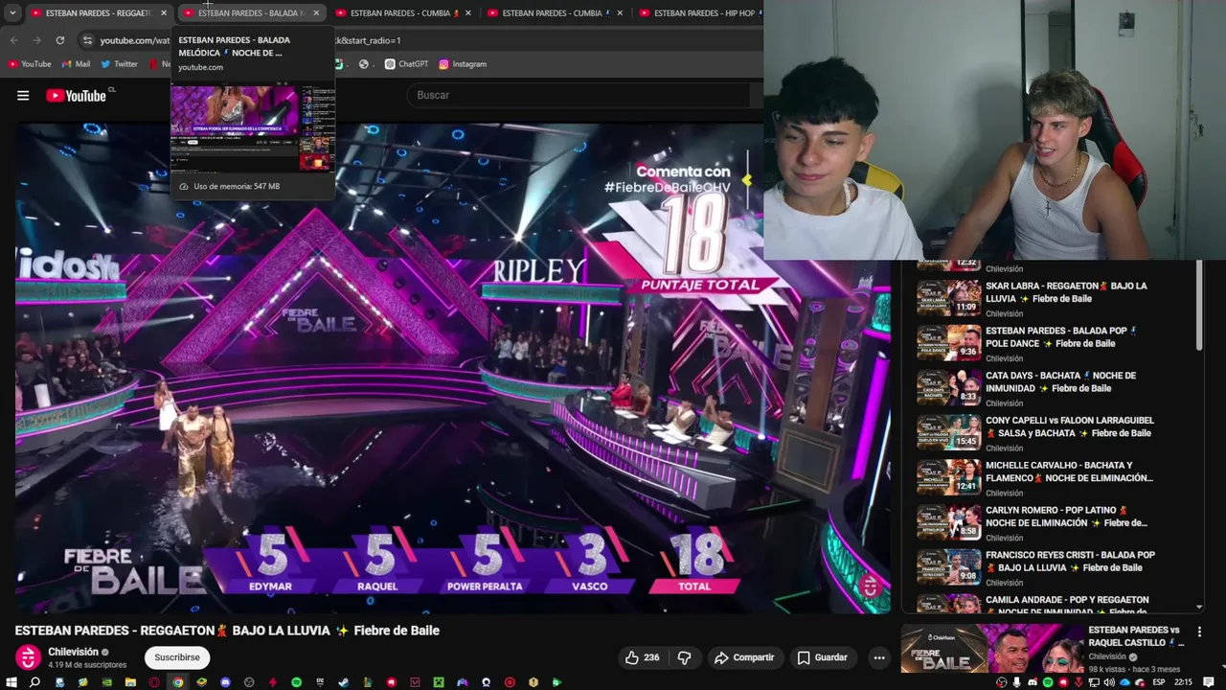This screenshot has width=1226, height=690.
Task: Open the Chrome tab search dropdown arrow
Action: (x=12, y=13)
